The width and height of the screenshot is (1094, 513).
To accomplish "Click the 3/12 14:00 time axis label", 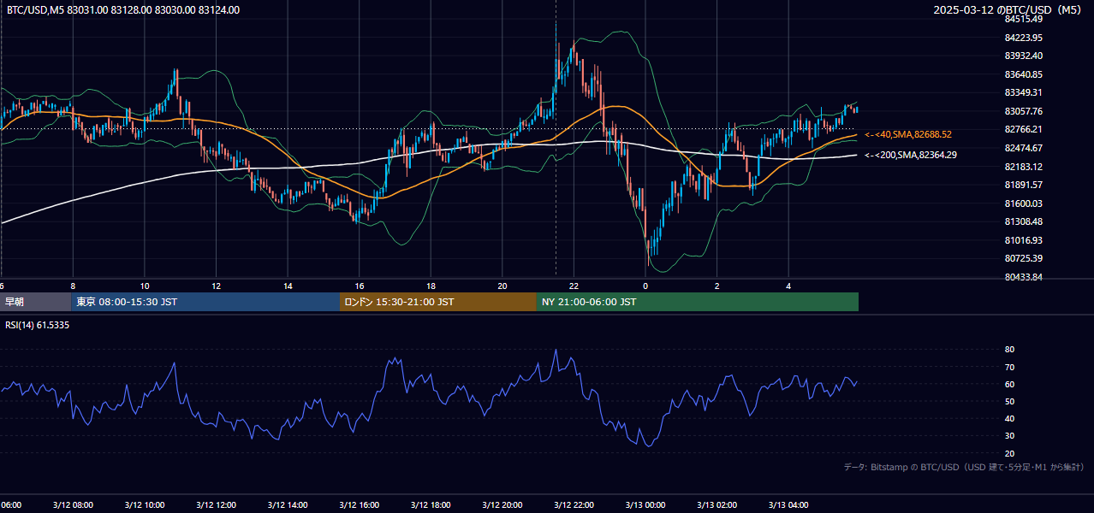I will [x=288, y=505].
